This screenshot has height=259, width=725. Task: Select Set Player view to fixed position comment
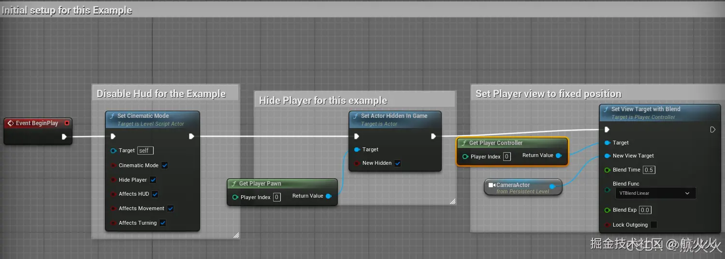click(549, 94)
